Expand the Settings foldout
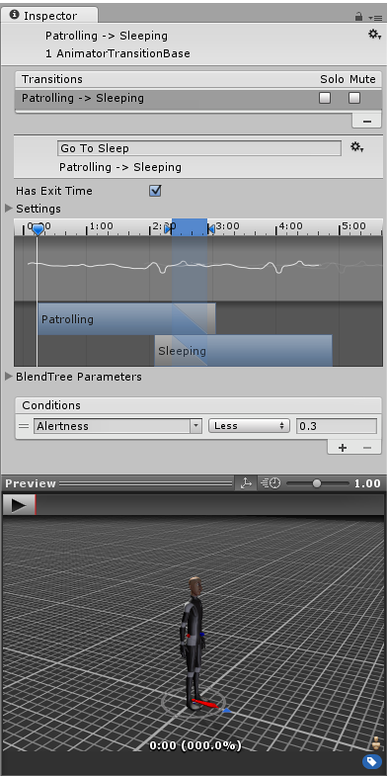This screenshot has height=776, width=388. pyautogui.click(x=9, y=209)
